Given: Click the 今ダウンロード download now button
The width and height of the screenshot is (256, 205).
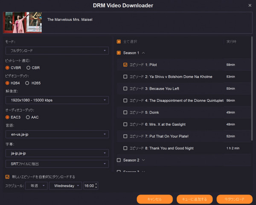Looking at the screenshot, I should [234, 199].
